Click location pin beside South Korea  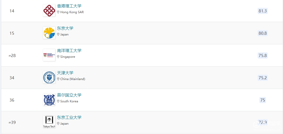(x=58, y=101)
